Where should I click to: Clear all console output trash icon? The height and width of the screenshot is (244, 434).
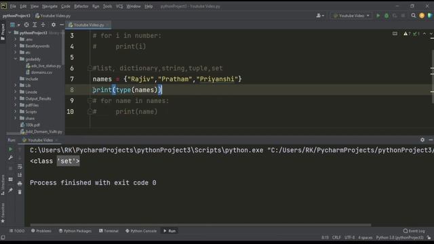(x=20, y=192)
